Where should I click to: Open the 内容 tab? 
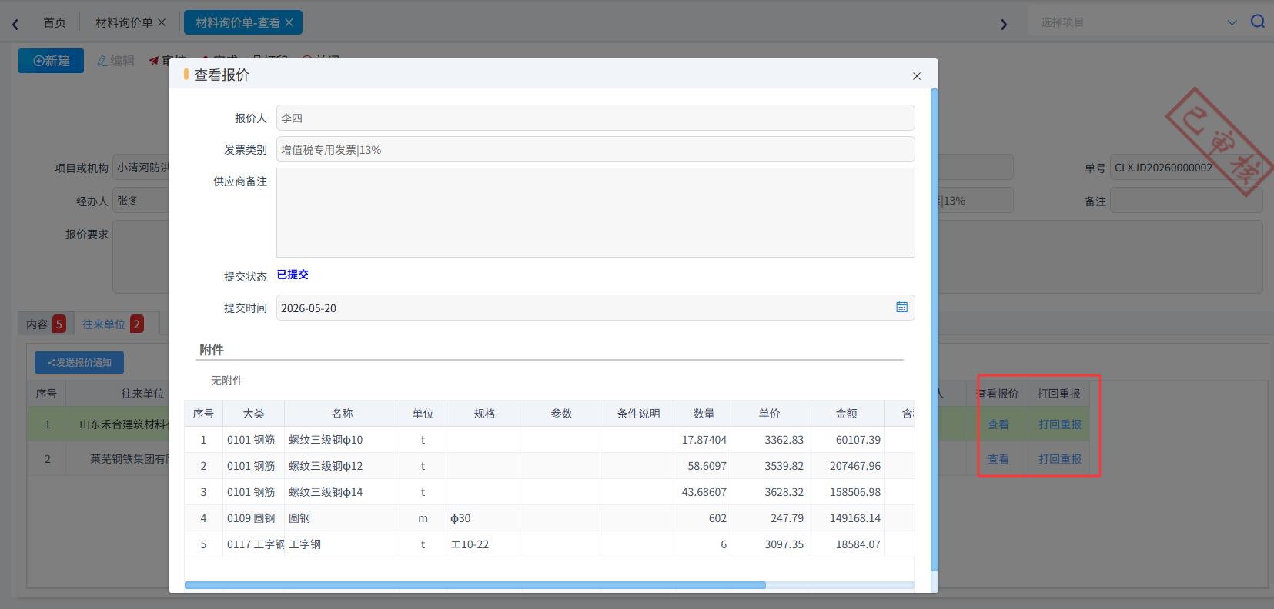[45, 324]
